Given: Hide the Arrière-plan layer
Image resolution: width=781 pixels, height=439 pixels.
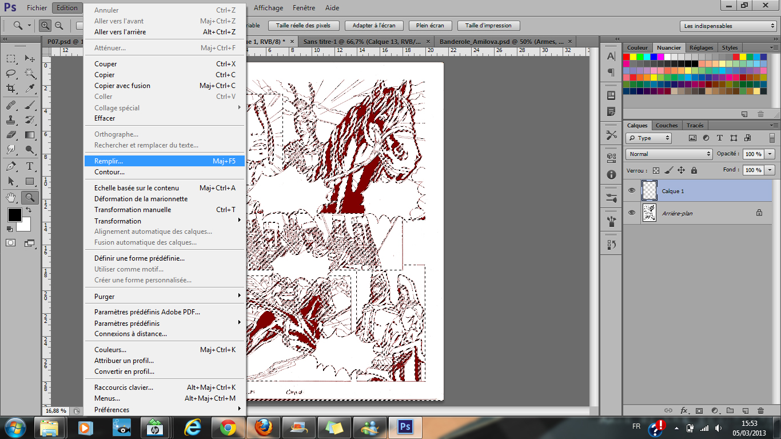Looking at the screenshot, I should (x=632, y=213).
